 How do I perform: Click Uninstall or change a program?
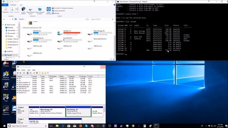tap(63, 8)
